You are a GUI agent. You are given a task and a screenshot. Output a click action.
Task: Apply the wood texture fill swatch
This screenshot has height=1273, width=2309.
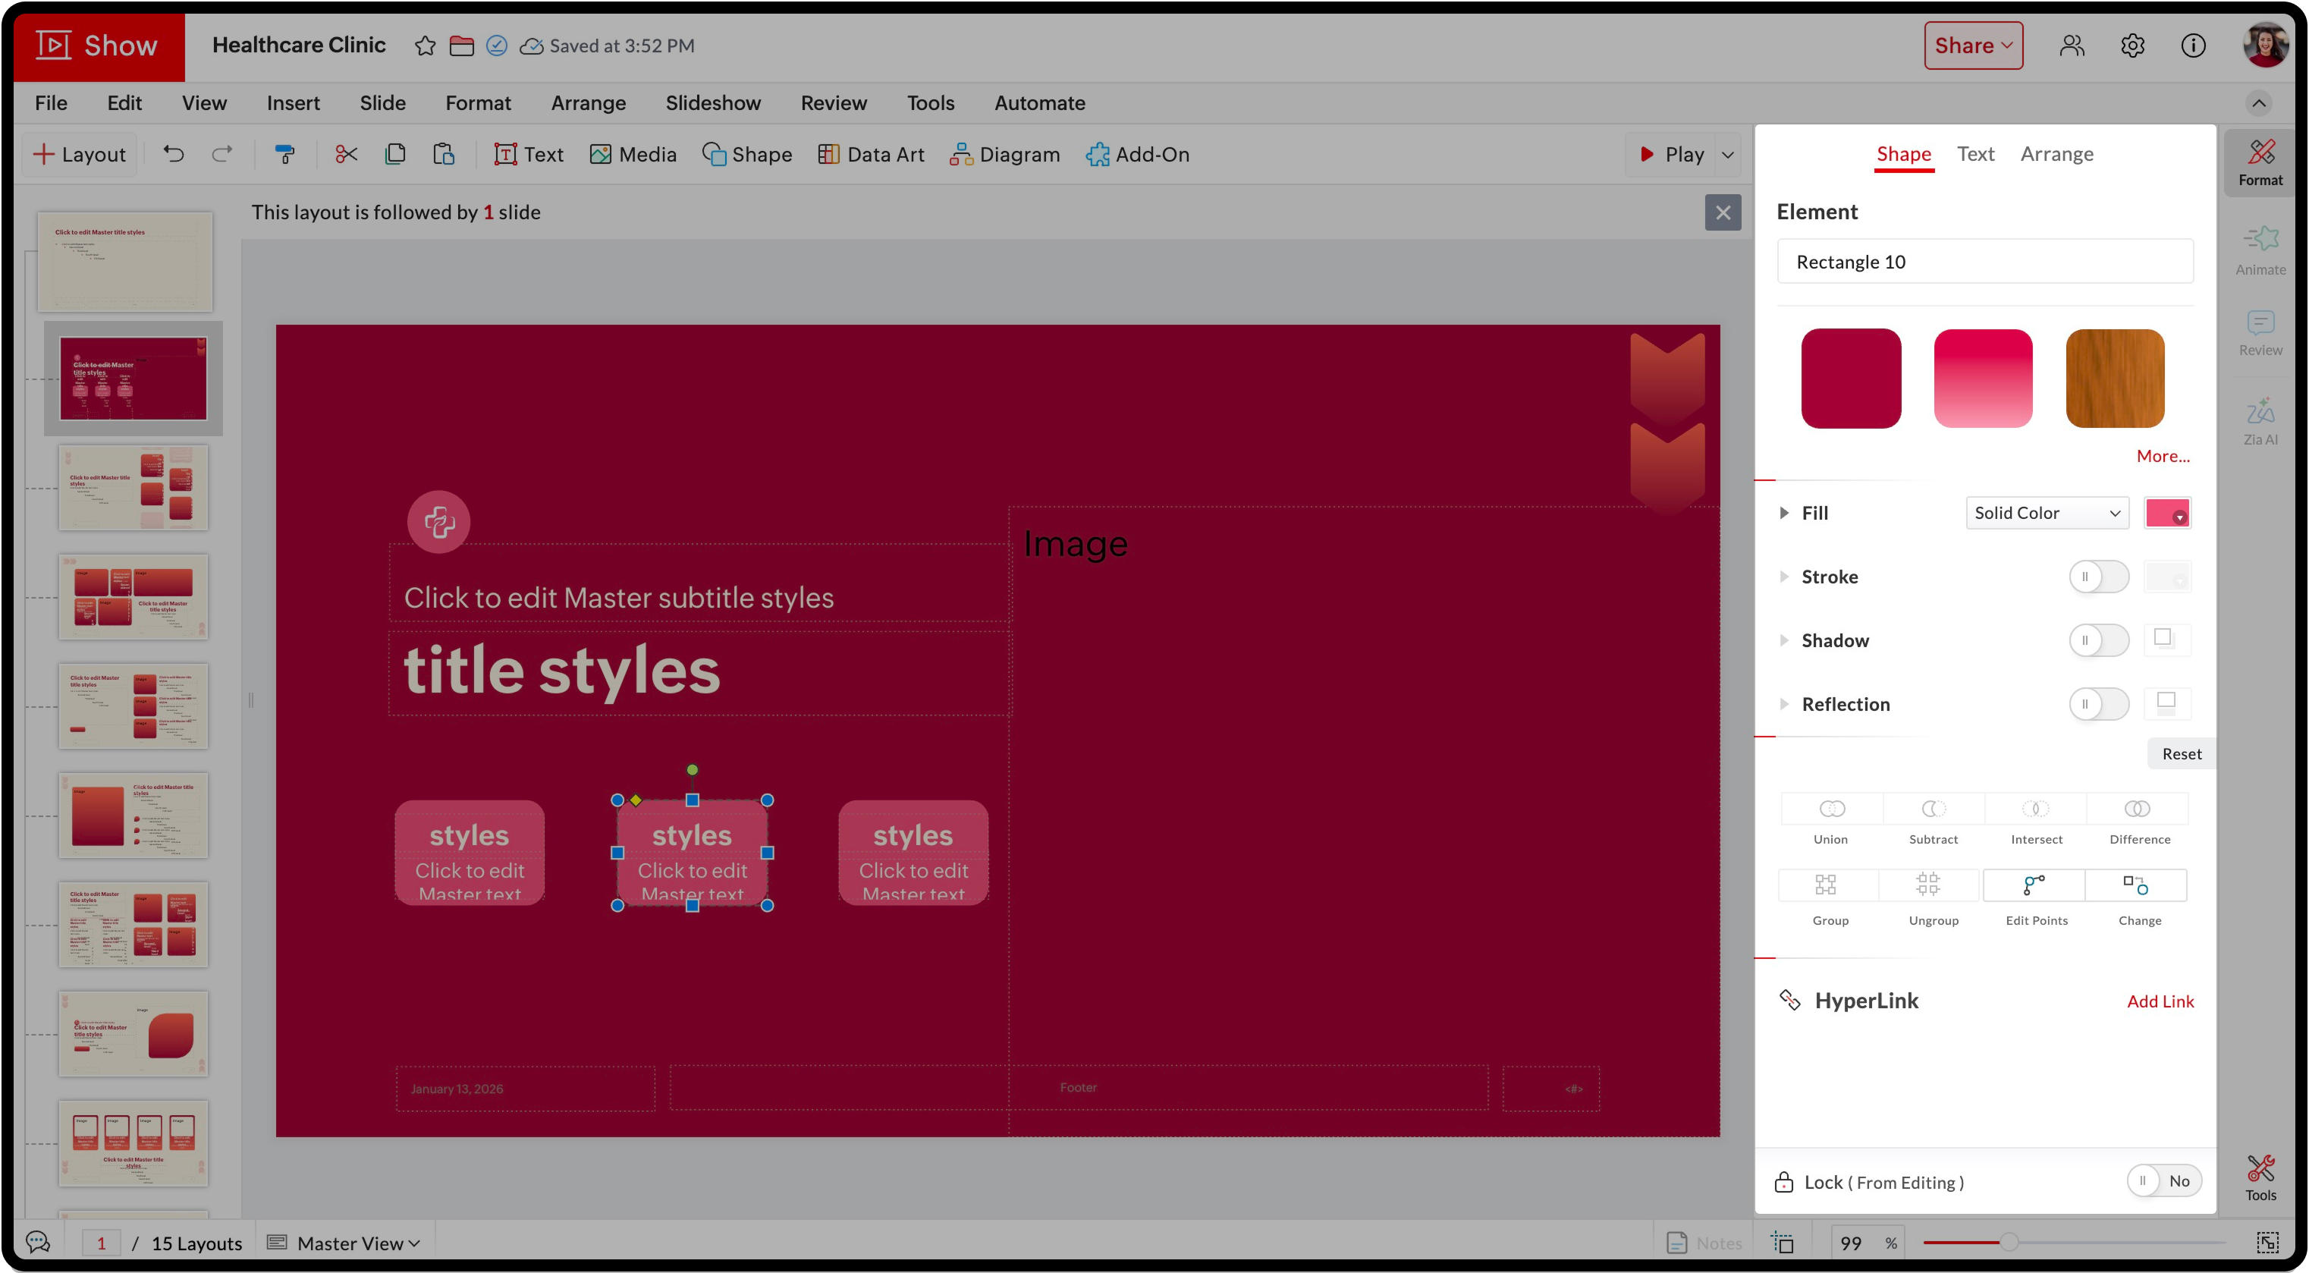2115,379
